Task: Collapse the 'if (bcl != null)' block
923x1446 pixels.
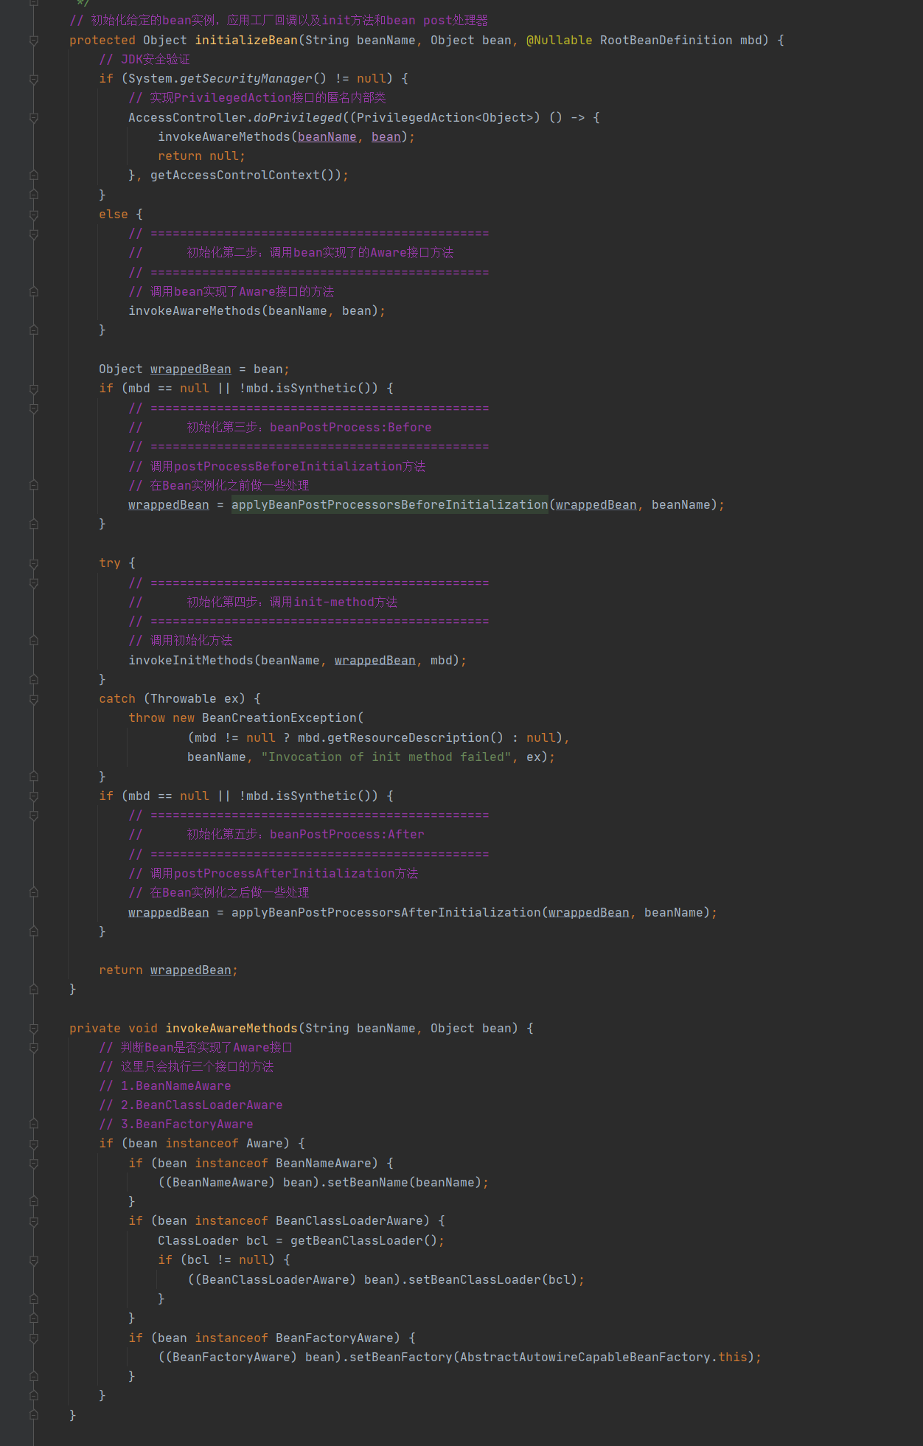Action: (x=34, y=1260)
